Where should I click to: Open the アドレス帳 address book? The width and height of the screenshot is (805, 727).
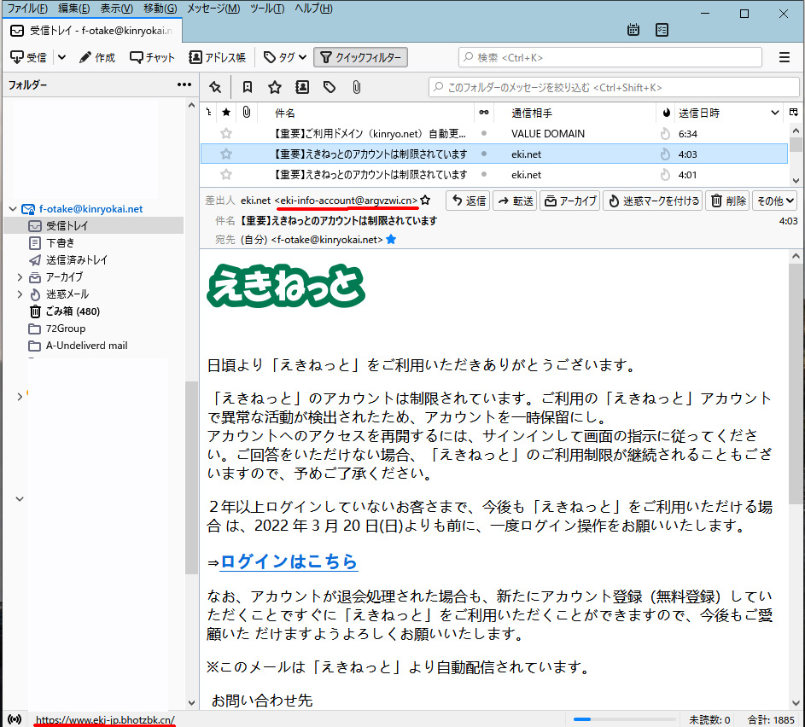[217, 57]
